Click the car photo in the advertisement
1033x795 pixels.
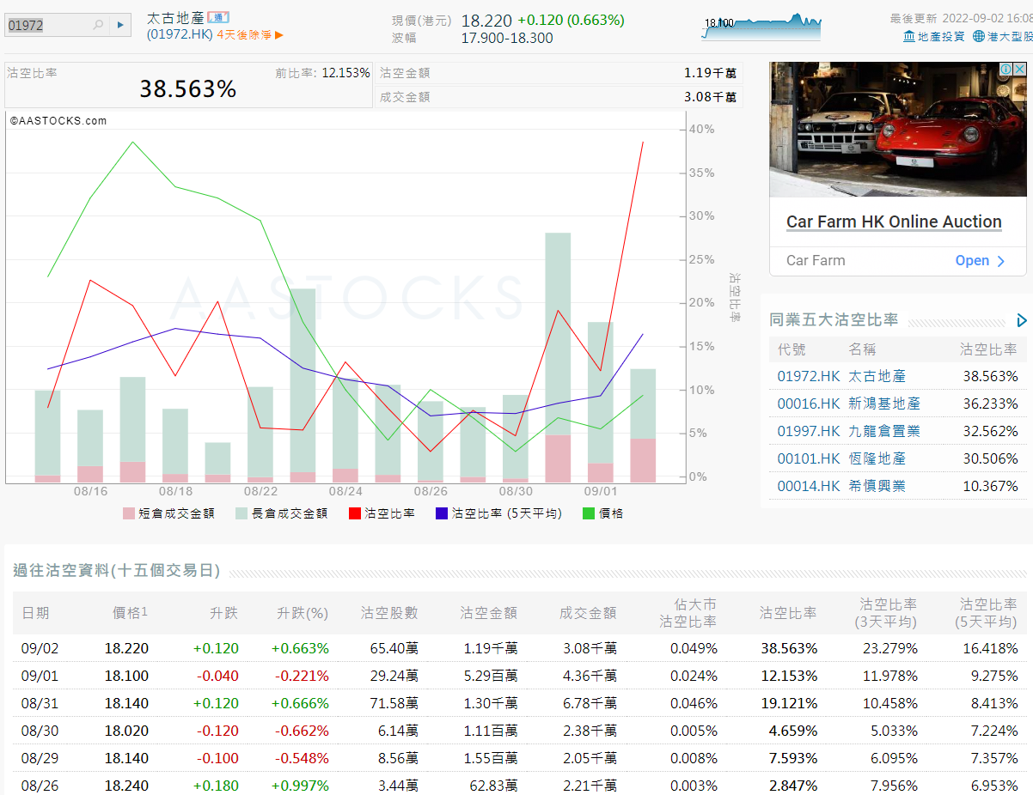898,129
